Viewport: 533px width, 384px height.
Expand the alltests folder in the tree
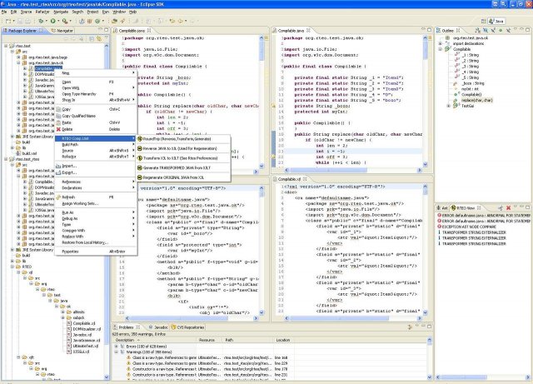tap(63, 312)
